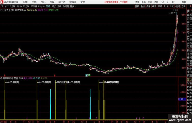Viewport: 192px width, 123px height.
Task: Click the diamond icon at chart top right
Action: (x=173, y=10)
